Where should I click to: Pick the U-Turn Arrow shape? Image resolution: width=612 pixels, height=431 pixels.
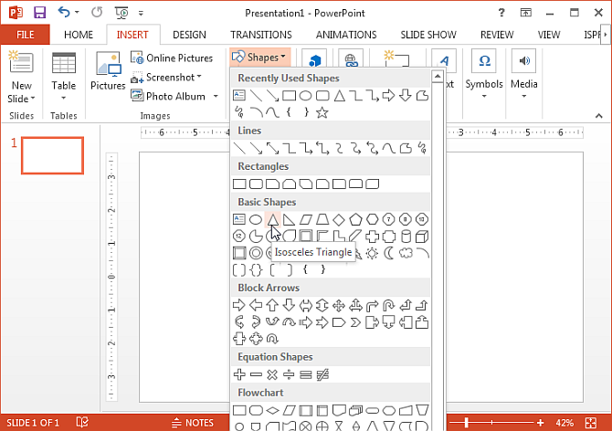coord(389,305)
